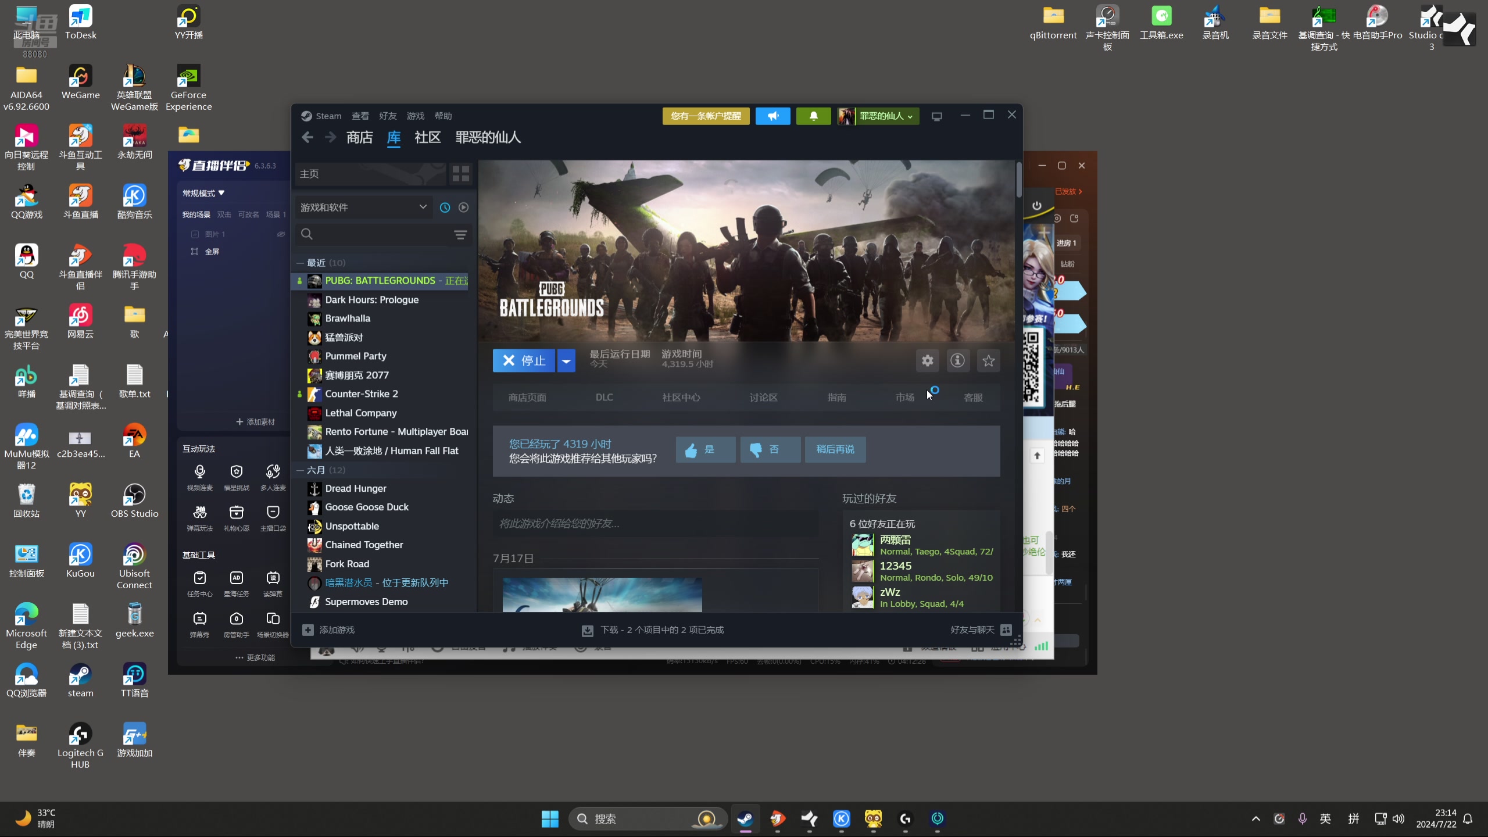Stop PUBG with 停止 button

(x=524, y=360)
